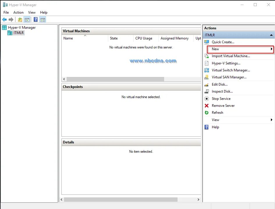Click the Checkpoints section header
The image size is (275, 209).
point(131,87)
